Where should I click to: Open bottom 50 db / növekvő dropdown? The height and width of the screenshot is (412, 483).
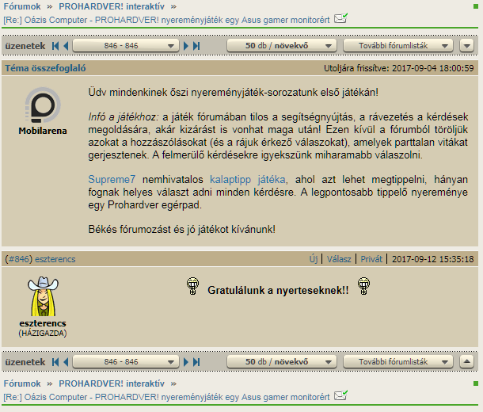point(282,362)
